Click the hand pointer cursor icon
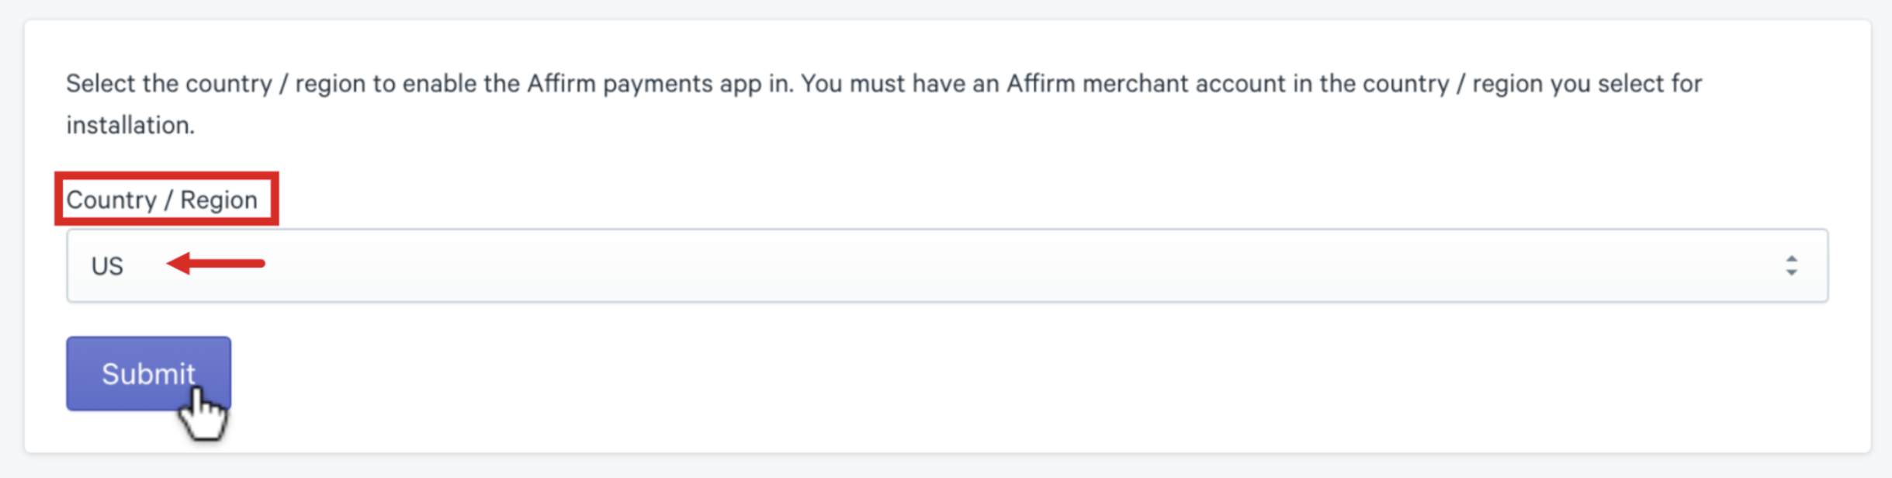The width and height of the screenshot is (1892, 478). 203,414
